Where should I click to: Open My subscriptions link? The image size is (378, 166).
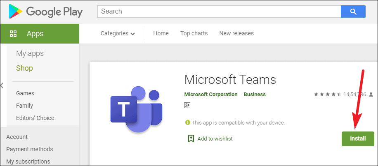coord(28,161)
